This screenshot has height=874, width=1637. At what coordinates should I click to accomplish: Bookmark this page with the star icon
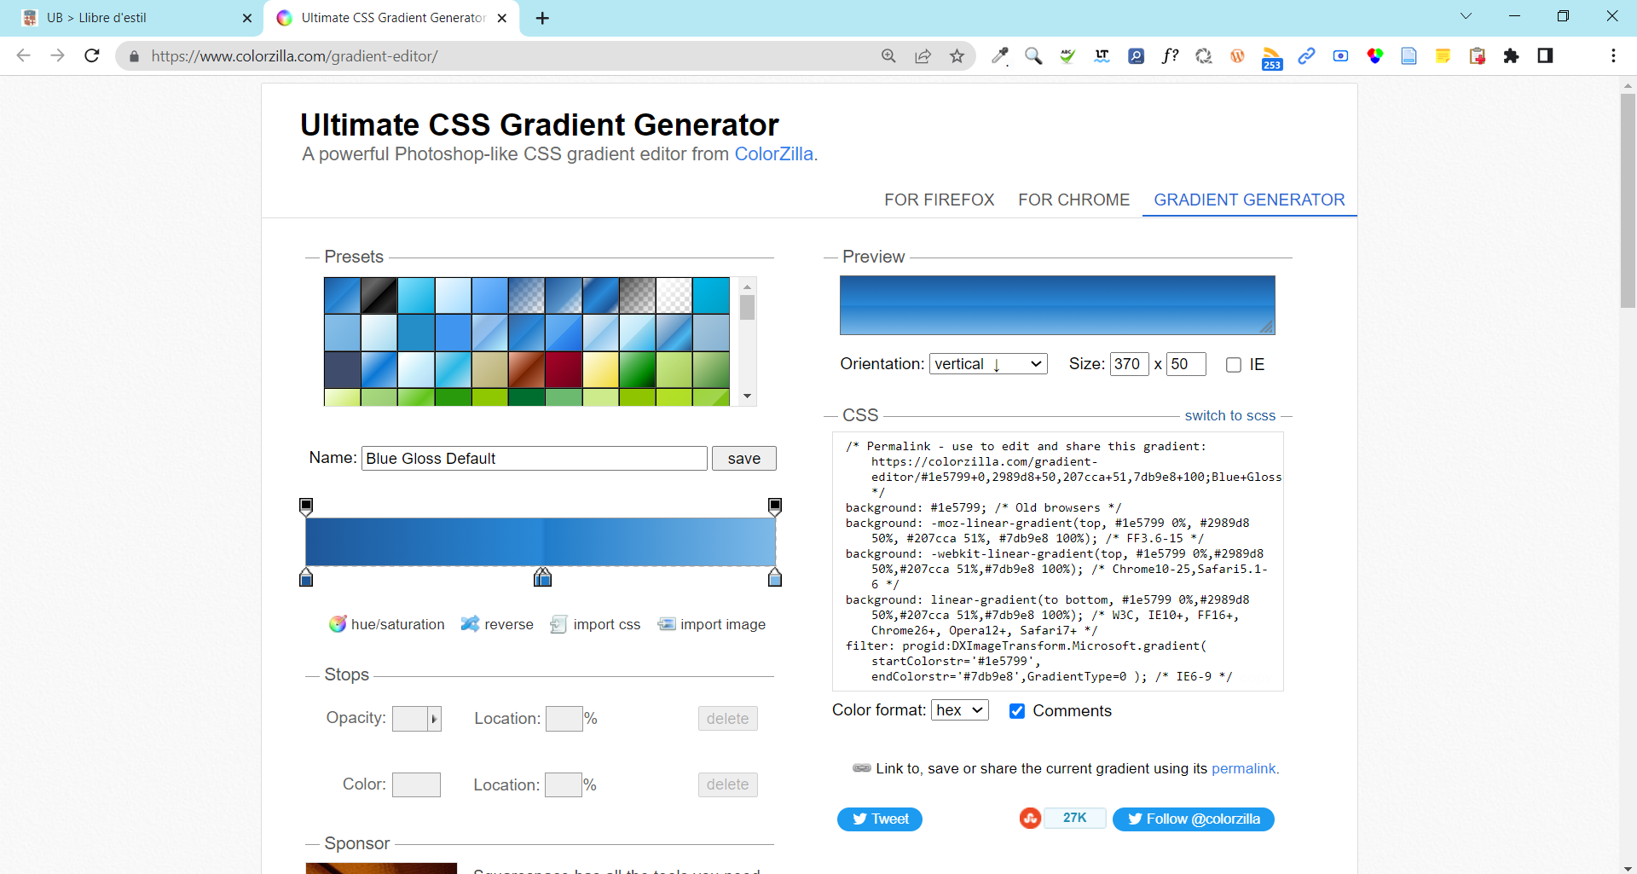(x=957, y=55)
